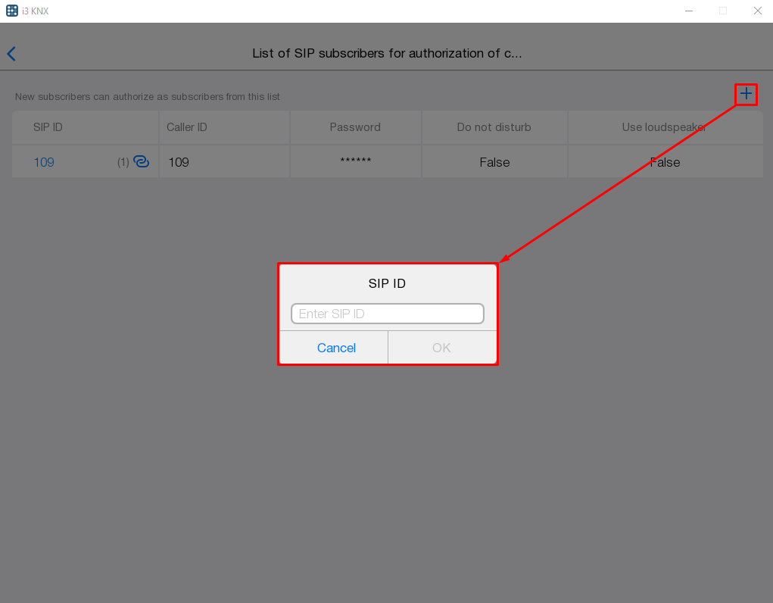
Task: Open the subscriber link 109
Action: (44, 162)
